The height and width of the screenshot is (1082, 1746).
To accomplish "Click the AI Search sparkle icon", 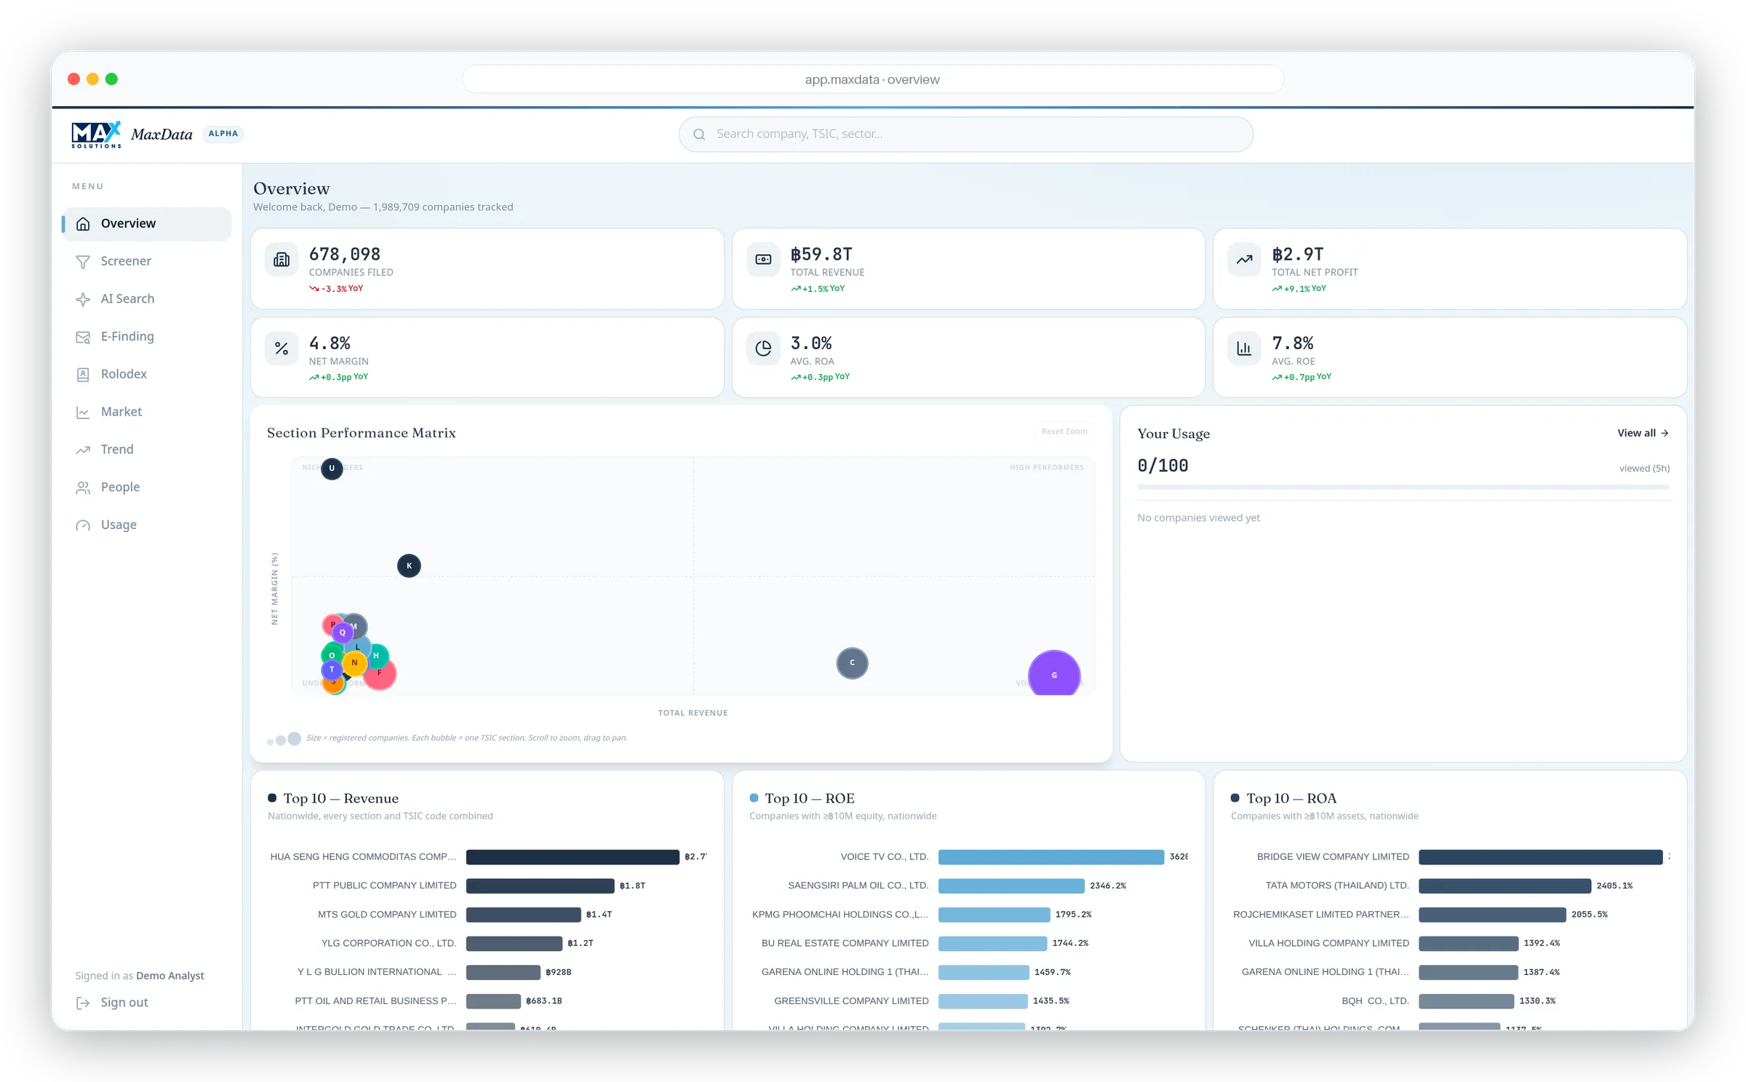I will [83, 299].
